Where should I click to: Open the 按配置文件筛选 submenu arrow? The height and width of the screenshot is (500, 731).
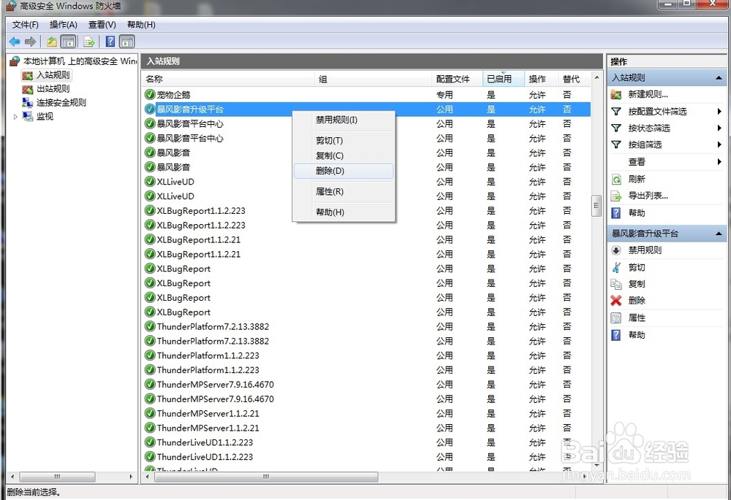click(x=719, y=111)
